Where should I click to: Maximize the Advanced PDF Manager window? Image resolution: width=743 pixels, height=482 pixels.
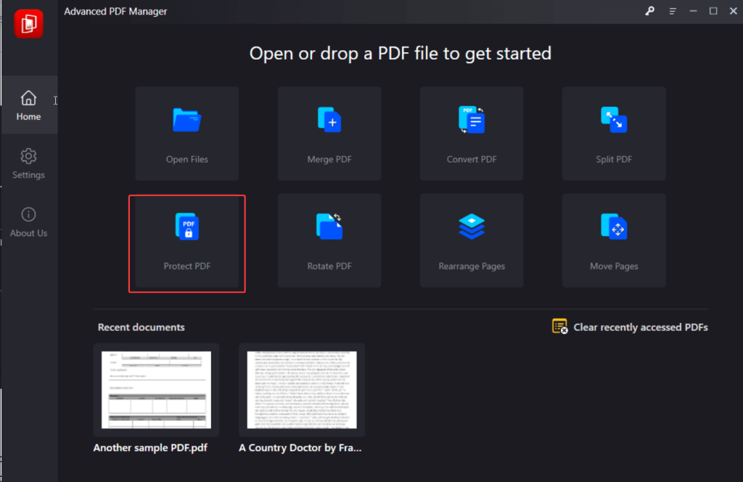[x=713, y=11]
